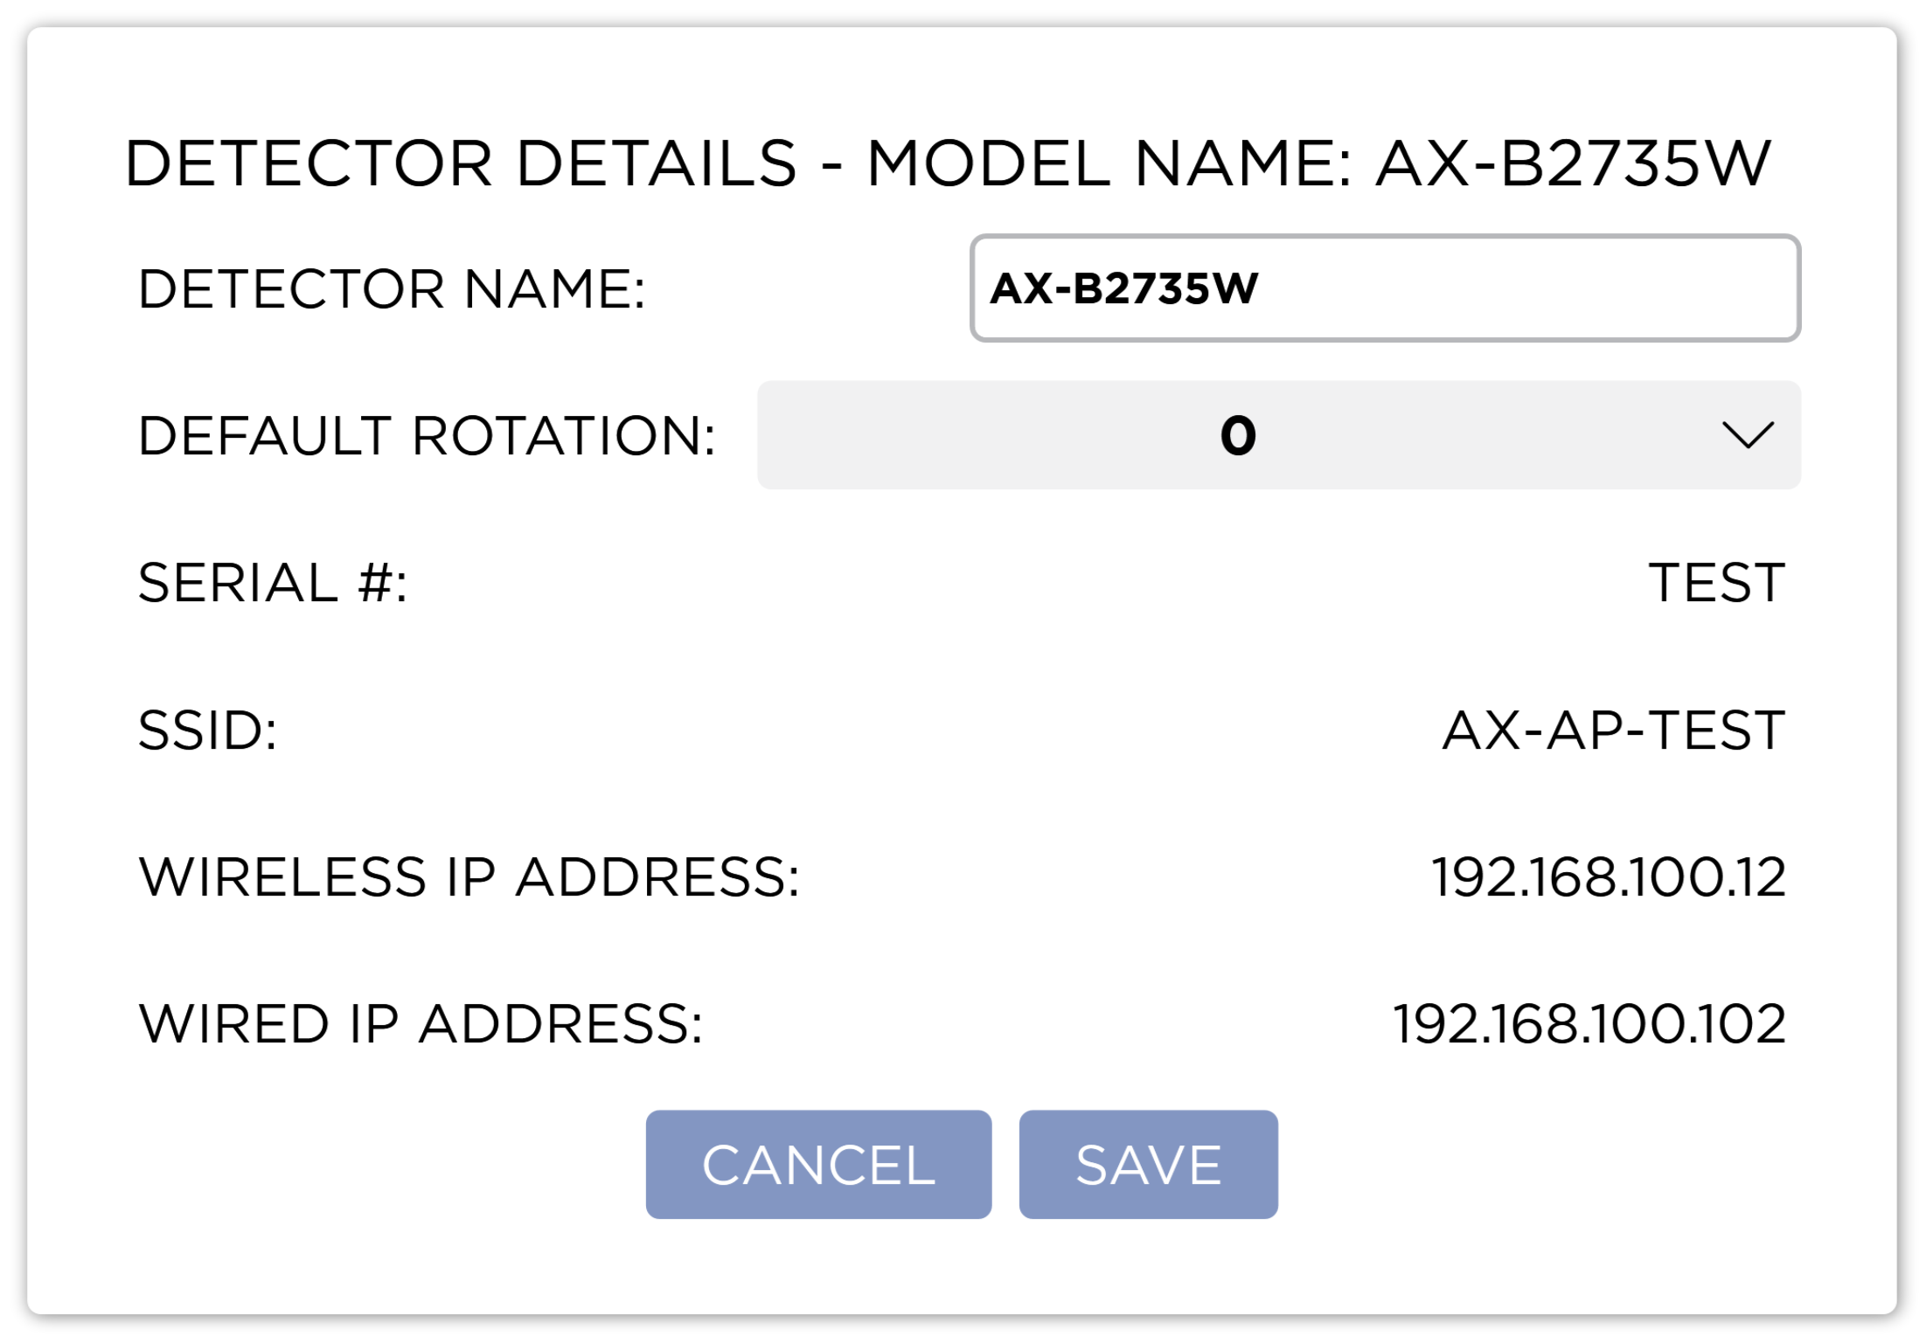1926x1343 pixels.
Task: Click the Wired IP Address label
Action: (421, 1024)
